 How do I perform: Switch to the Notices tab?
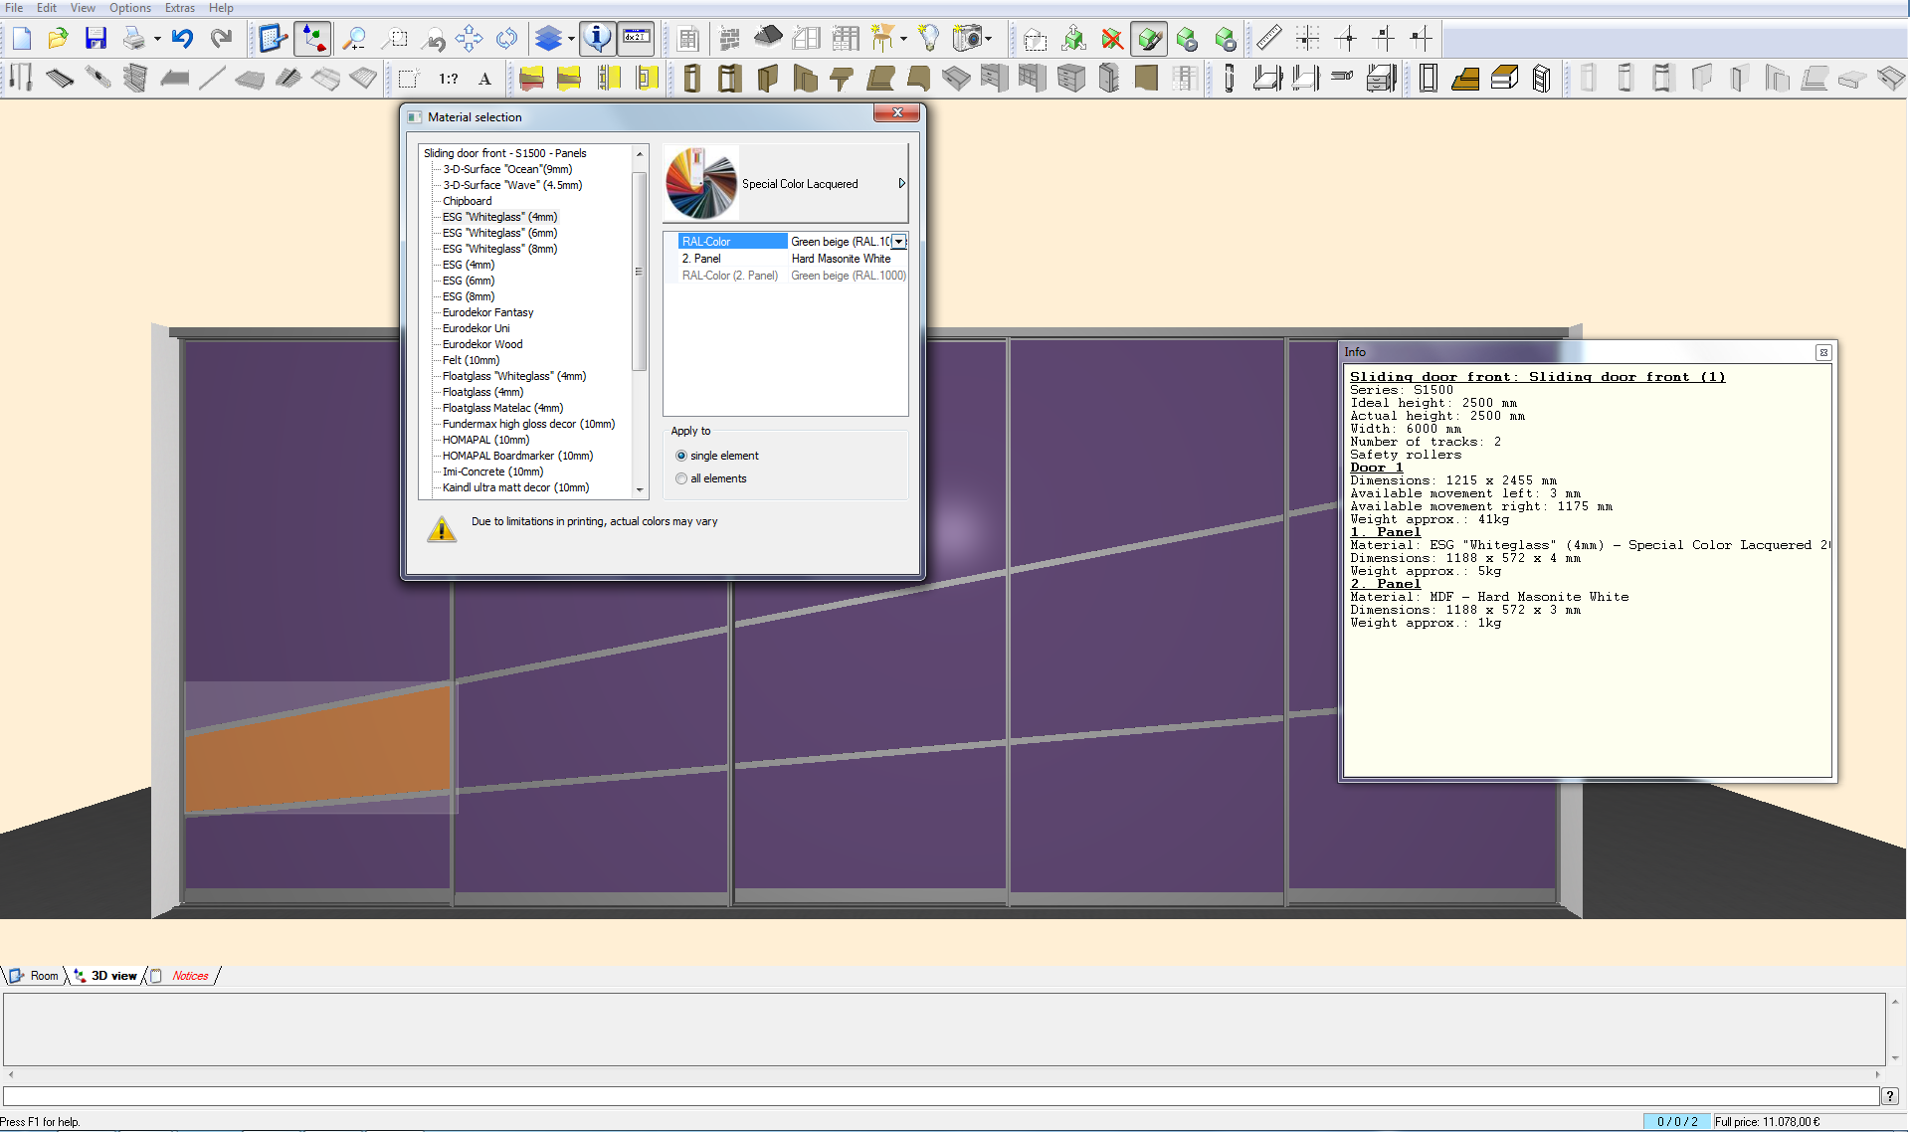pyautogui.click(x=189, y=976)
